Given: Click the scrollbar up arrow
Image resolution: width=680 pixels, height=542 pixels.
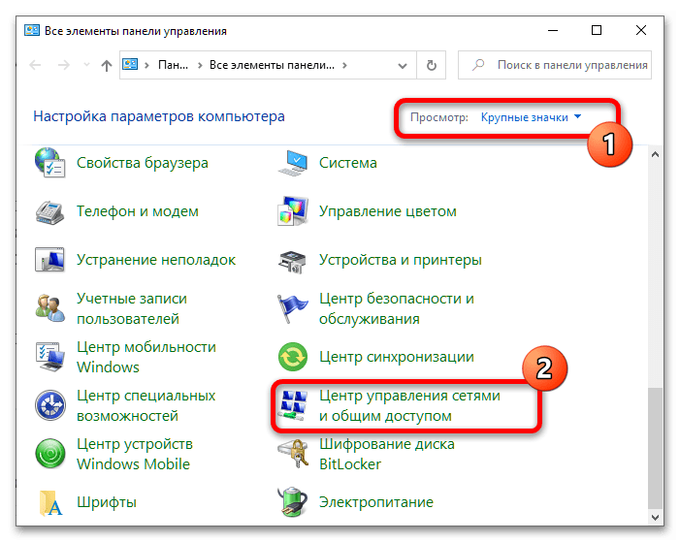Looking at the screenshot, I should 655,154.
